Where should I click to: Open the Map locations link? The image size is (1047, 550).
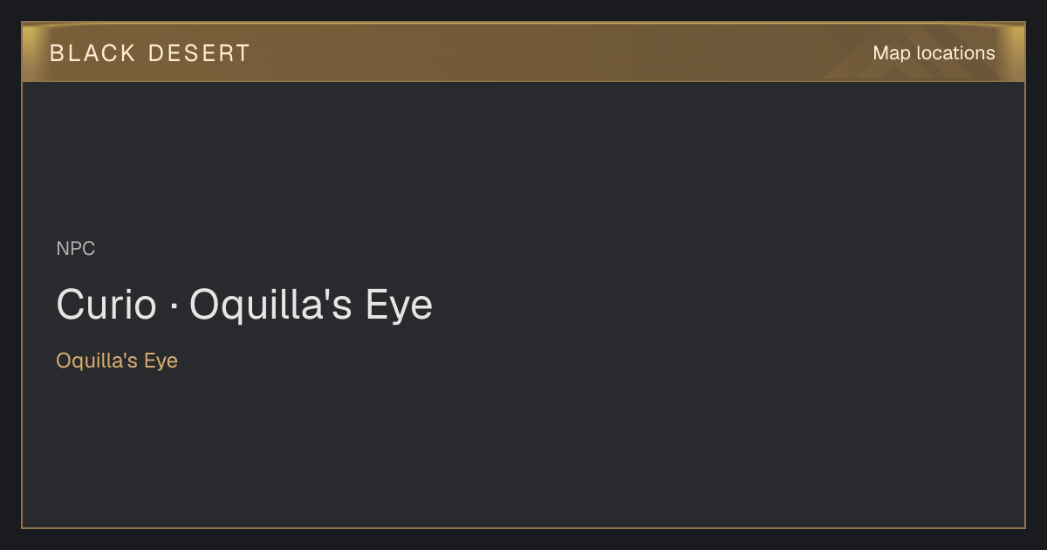click(x=934, y=53)
